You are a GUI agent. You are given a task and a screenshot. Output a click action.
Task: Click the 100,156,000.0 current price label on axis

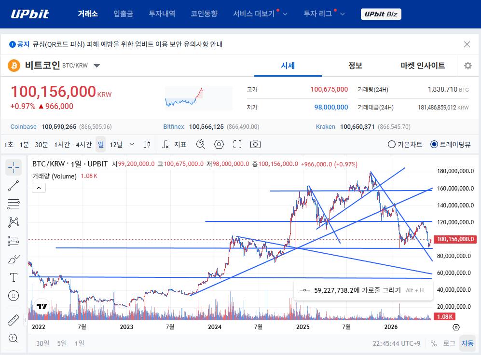pos(455,239)
